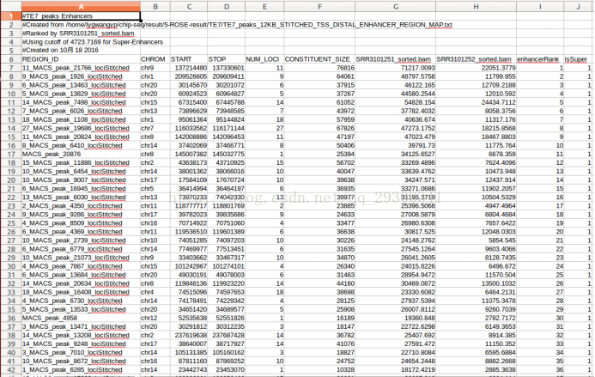Click the SRR3101251_sorted.bam column header cell

click(x=396, y=59)
